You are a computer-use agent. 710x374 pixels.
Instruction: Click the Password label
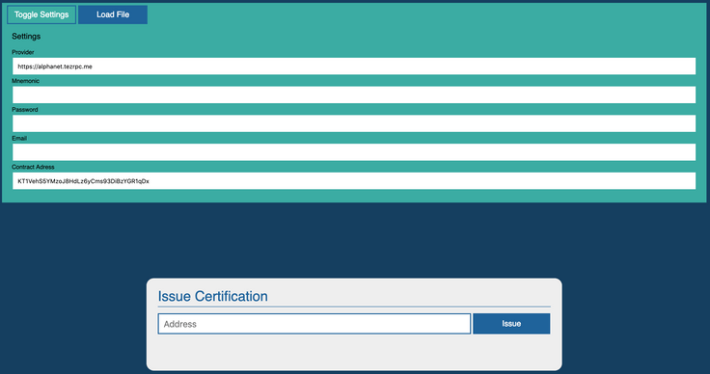(25, 110)
